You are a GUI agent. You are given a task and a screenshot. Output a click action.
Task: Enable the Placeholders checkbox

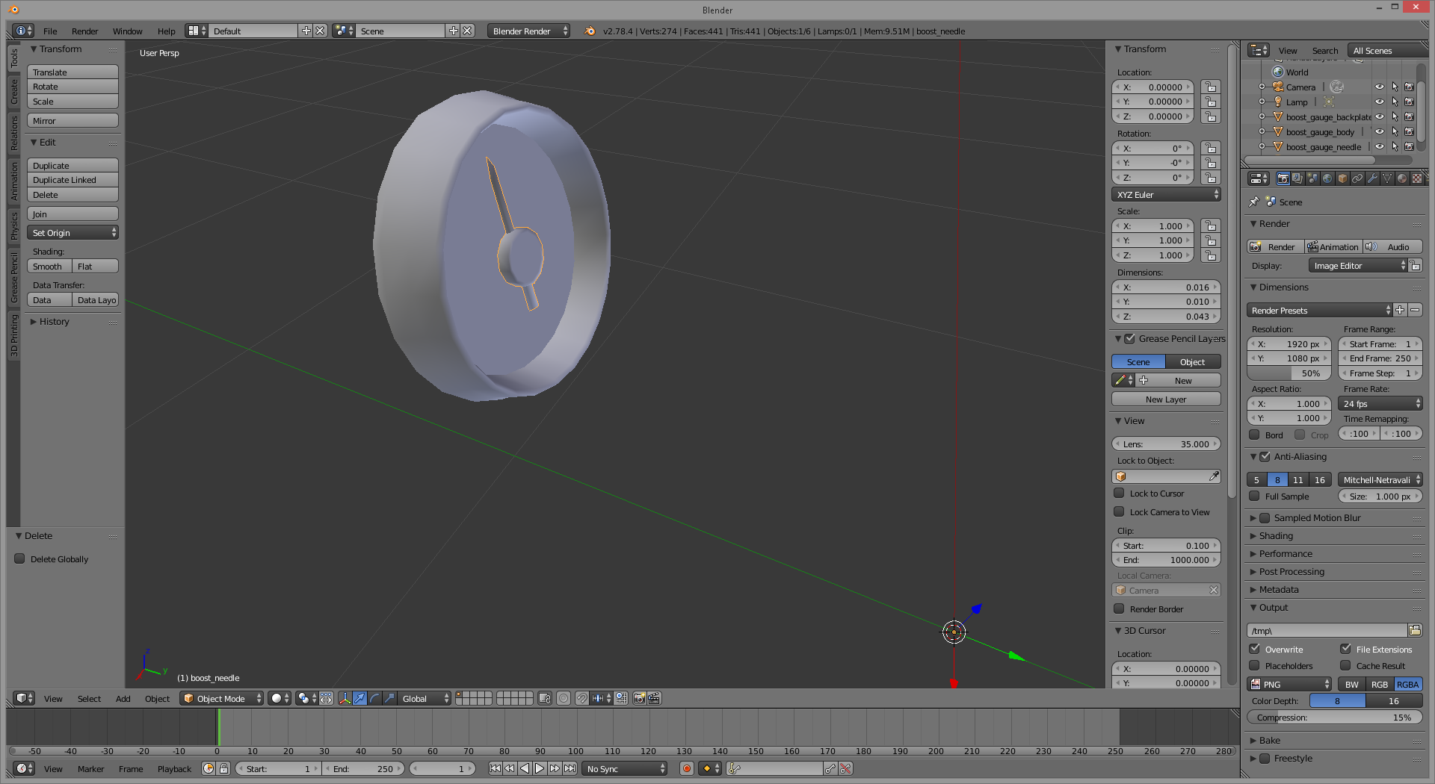[1254, 665]
